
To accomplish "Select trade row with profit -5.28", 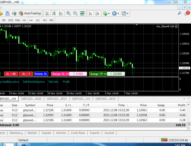I will [x=93, y=120].
